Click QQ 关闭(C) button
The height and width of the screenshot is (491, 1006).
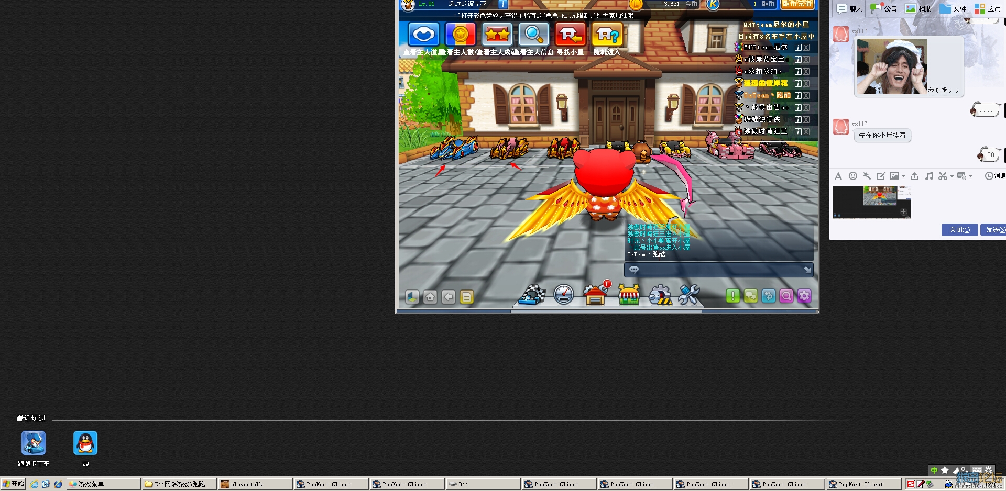(x=959, y=230)
